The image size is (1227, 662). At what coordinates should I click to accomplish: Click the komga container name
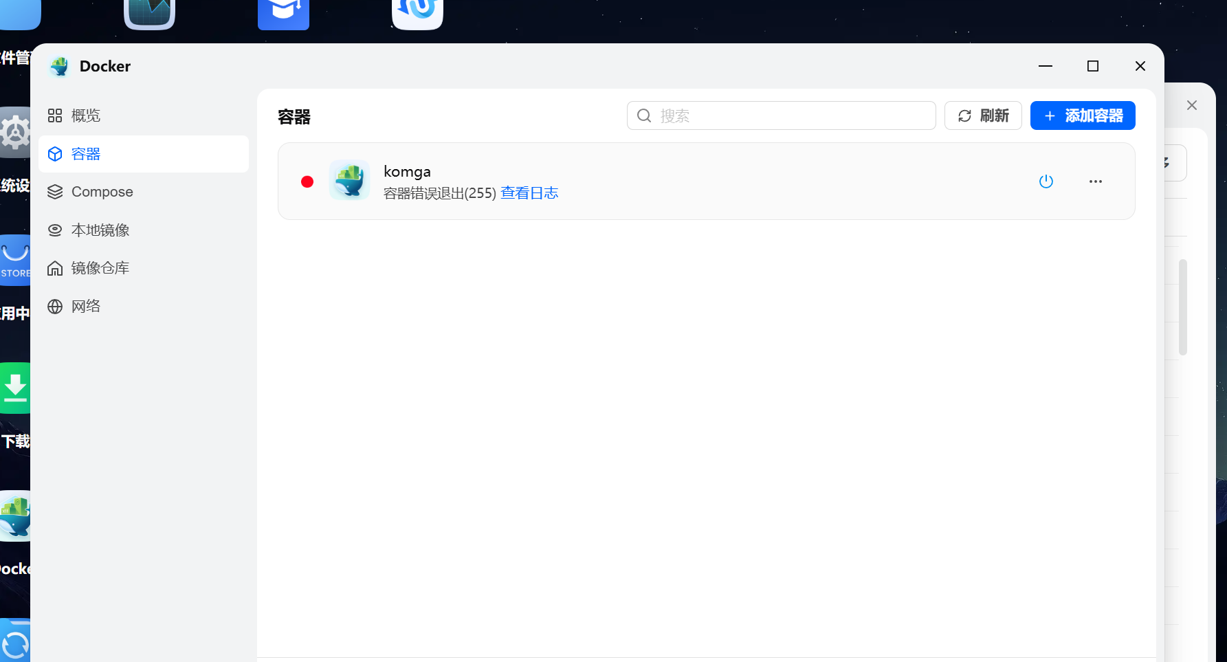[x=407, y=171]
